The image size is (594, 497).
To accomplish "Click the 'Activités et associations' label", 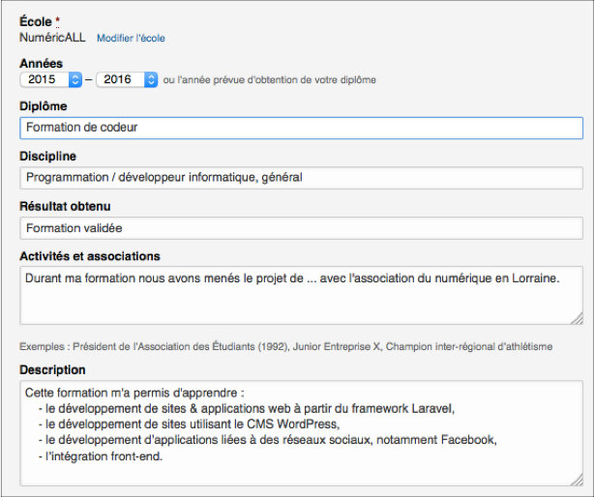I will pyautogui.click(x=90, y=256).
